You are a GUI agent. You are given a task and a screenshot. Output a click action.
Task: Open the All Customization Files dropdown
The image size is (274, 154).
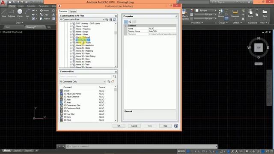tap(104, 20)
